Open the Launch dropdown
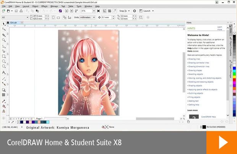Viewport: 237px width, 154px height. [x=147, y=11]
